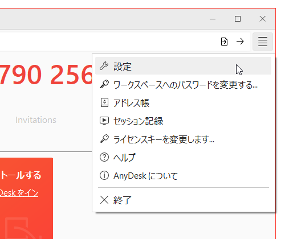The width and height of the screenshot is (285, 239).
Task: Click the red install banner heading トールする
Action: tap(21, 175)
